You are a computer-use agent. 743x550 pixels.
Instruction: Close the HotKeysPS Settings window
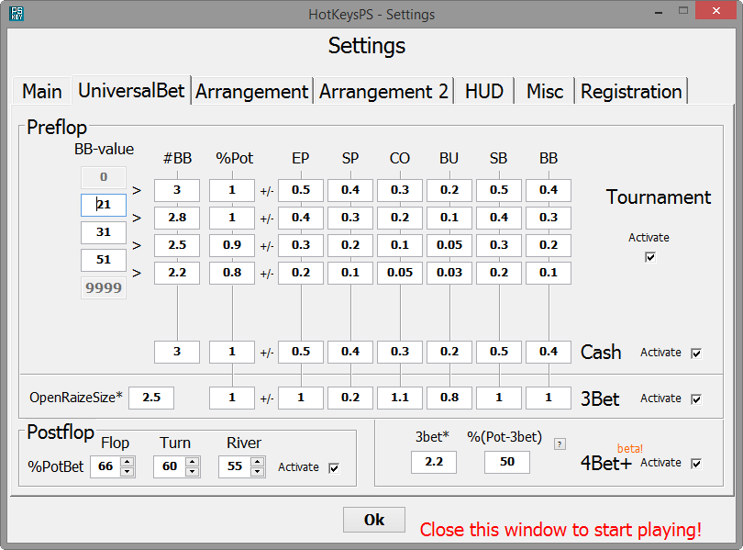[715, 10]
